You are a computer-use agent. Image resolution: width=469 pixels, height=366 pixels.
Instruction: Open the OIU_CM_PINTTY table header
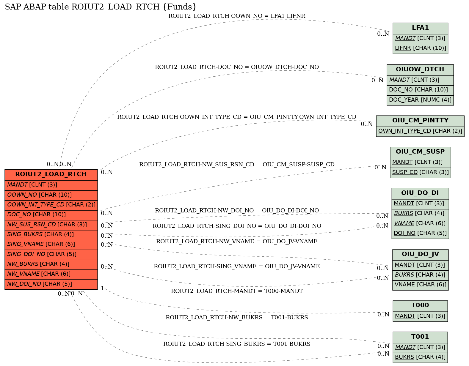[x=420, y=121]
